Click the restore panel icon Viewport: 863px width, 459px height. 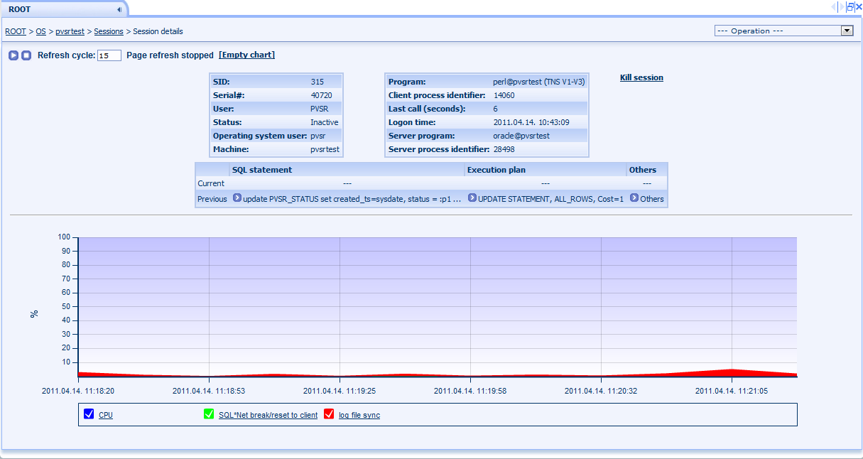(850, 6)
